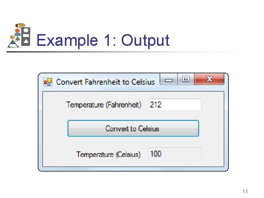
Task: Click the walking figure in the slide logo
Action: pyautogui.click(x=14, y=41)
